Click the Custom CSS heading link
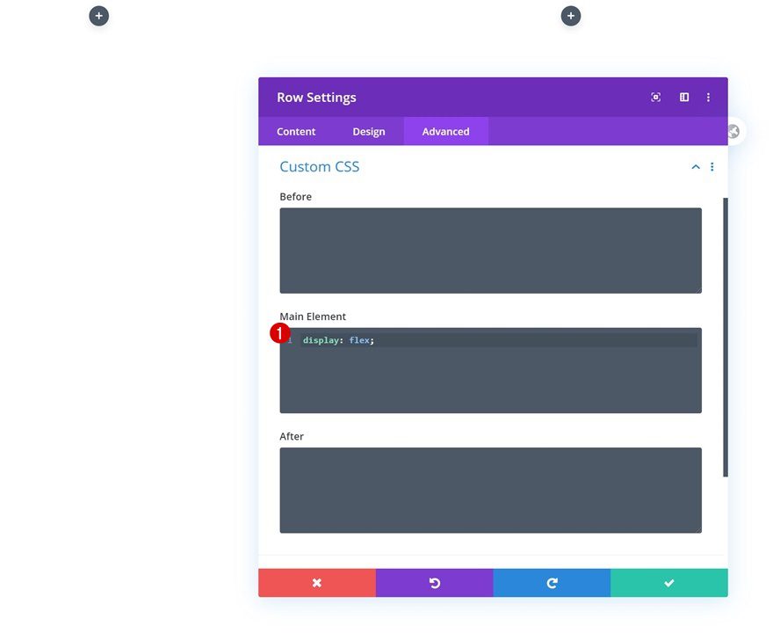The width and height of the screenshot is (773, 633). [319, 166]
